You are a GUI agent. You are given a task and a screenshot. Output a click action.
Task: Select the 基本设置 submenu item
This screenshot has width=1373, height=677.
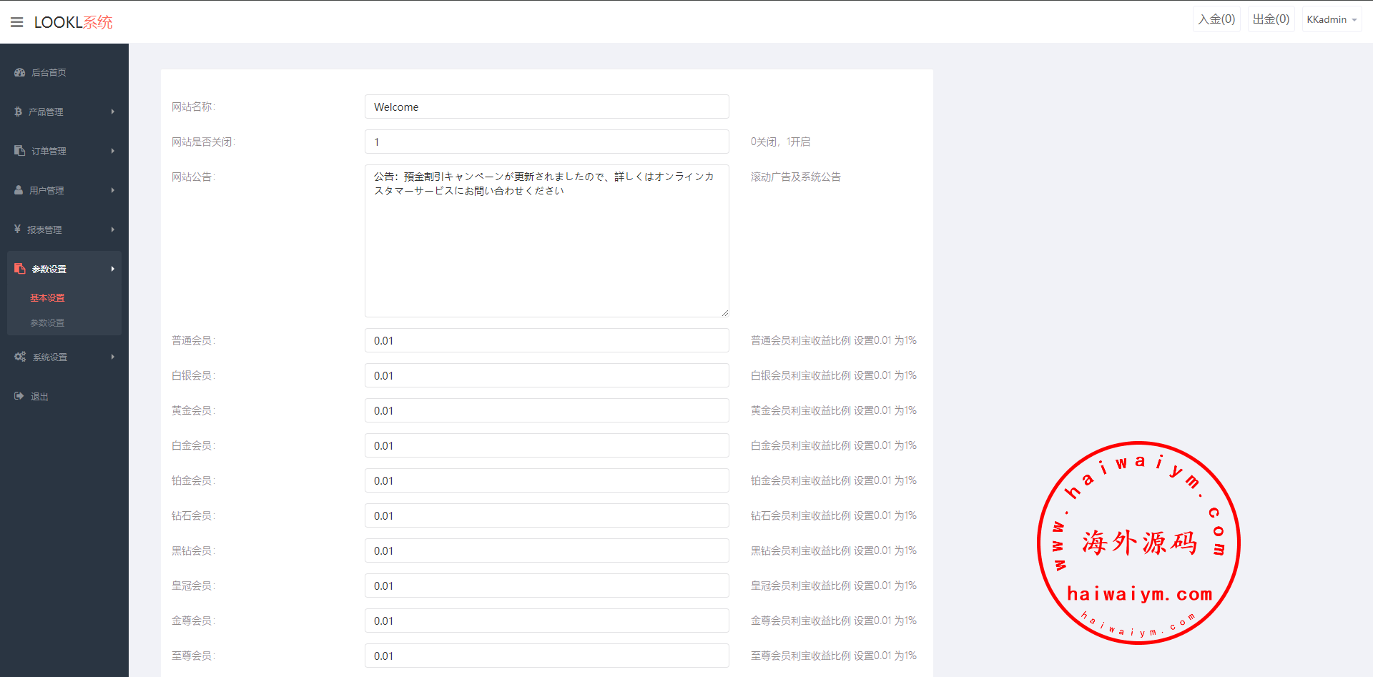tap(47, 298)
